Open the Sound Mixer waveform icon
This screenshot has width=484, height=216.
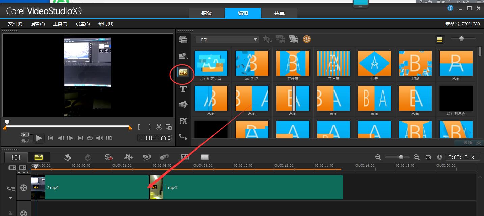(x=128, y=157)
